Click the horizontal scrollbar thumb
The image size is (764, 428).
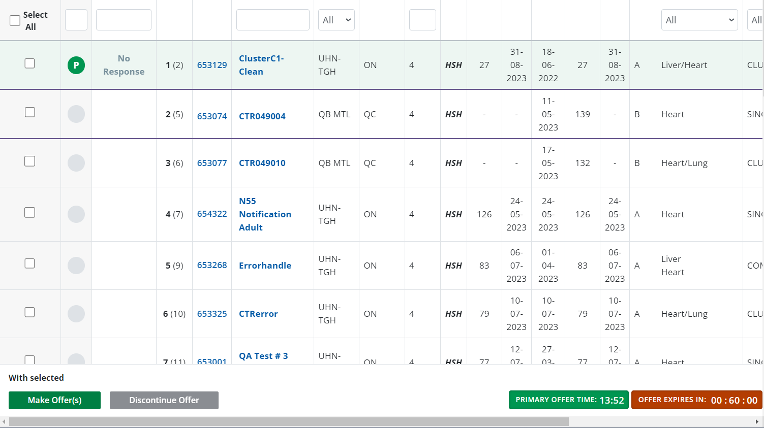click(288, 422)
